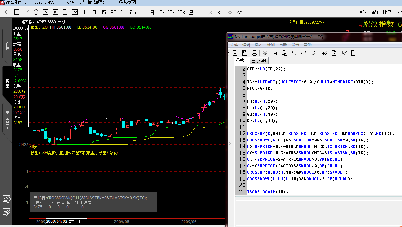Click the play button icon in toolbar
The height and width of the screenshot is (227, 402).
pos(55,12)
